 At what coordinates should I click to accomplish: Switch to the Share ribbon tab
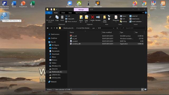pyautogui.click(x=63, y=13)
